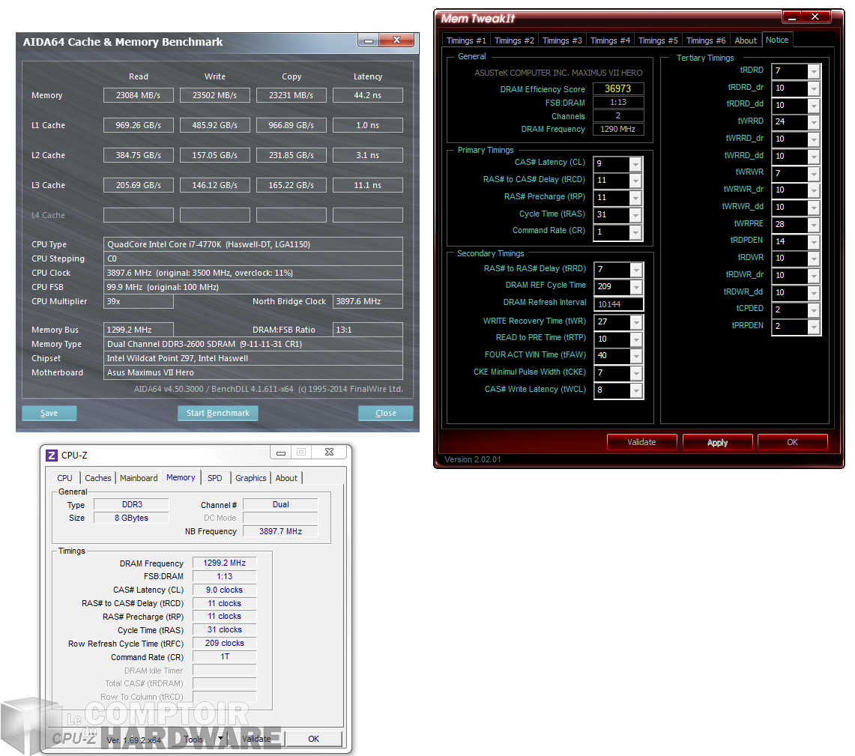Switch to Timings #2 tab in Mem TweakIt
Viewport: 855px width, 756px height.
click(514, 40)
